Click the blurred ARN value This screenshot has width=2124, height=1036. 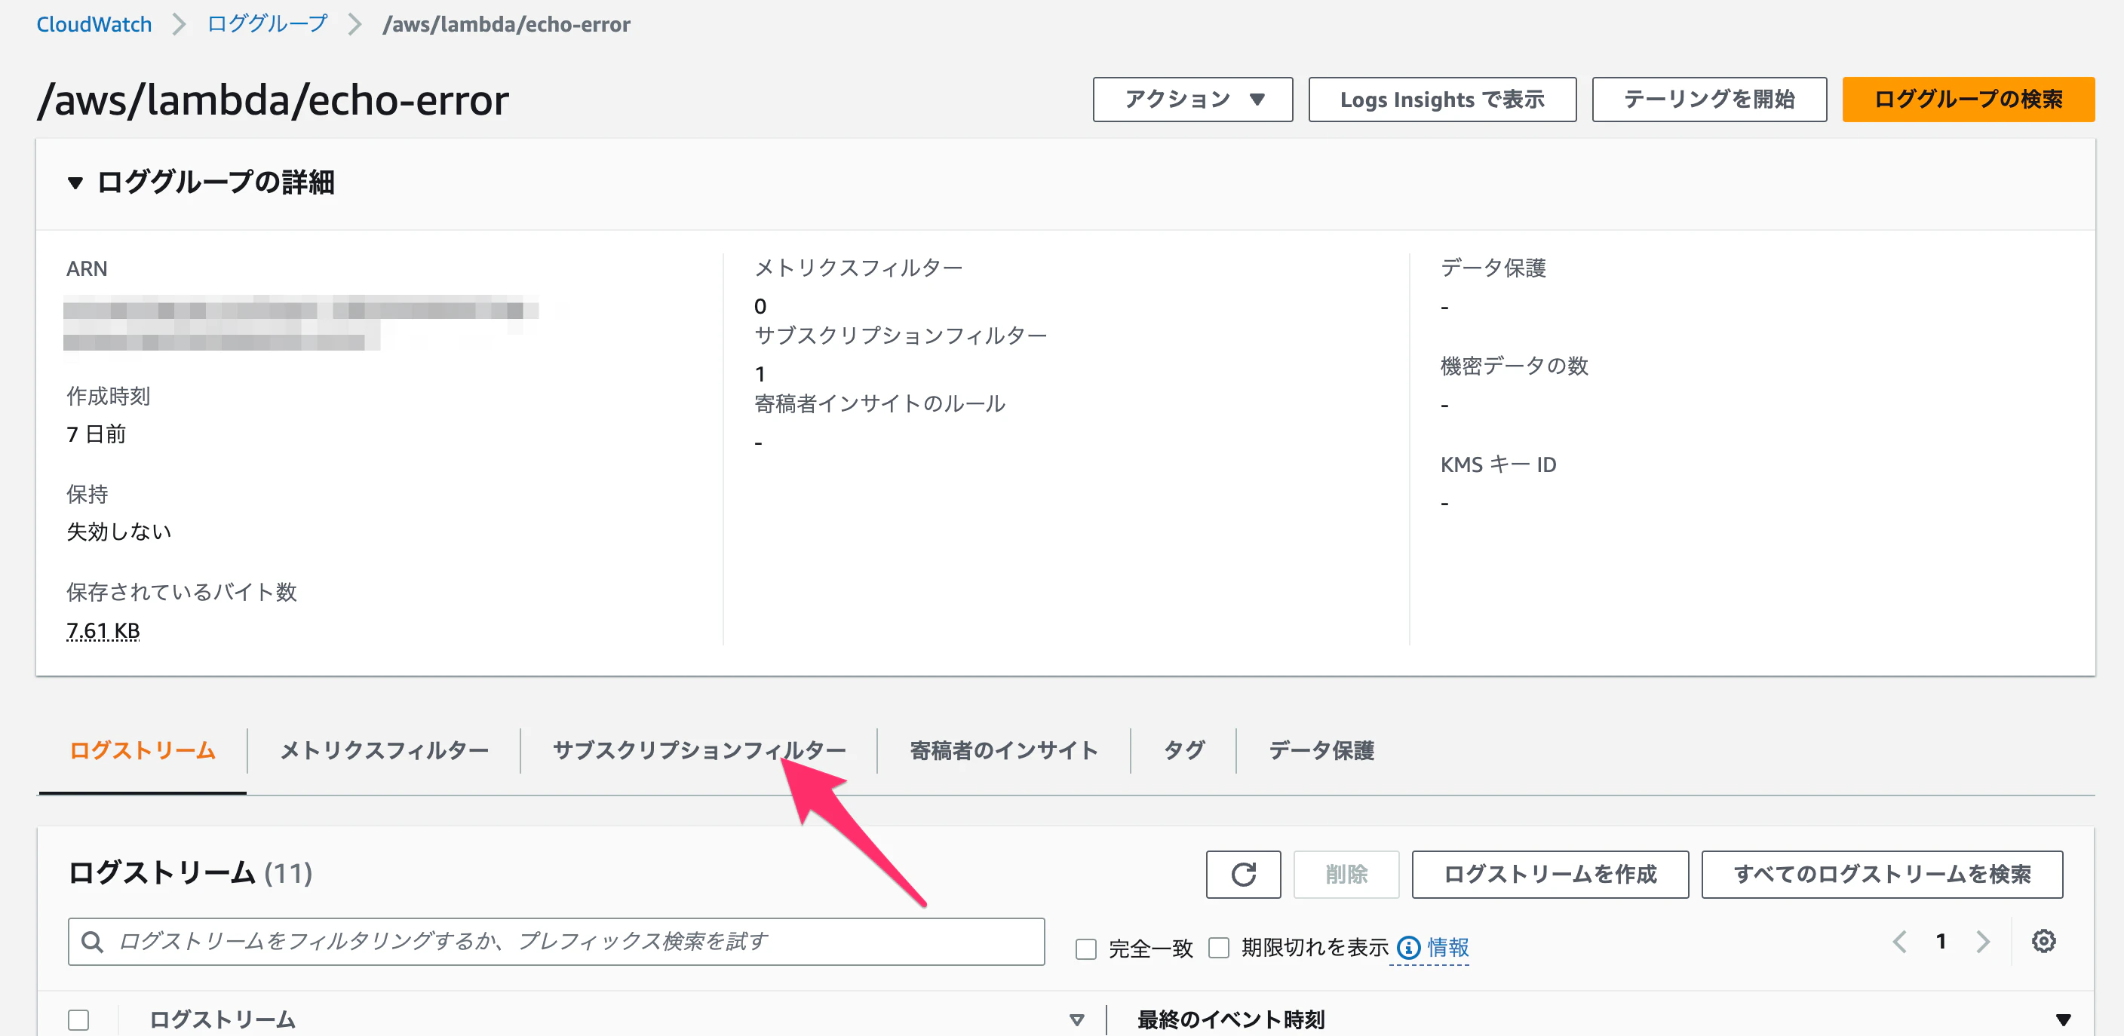(300, 323)
